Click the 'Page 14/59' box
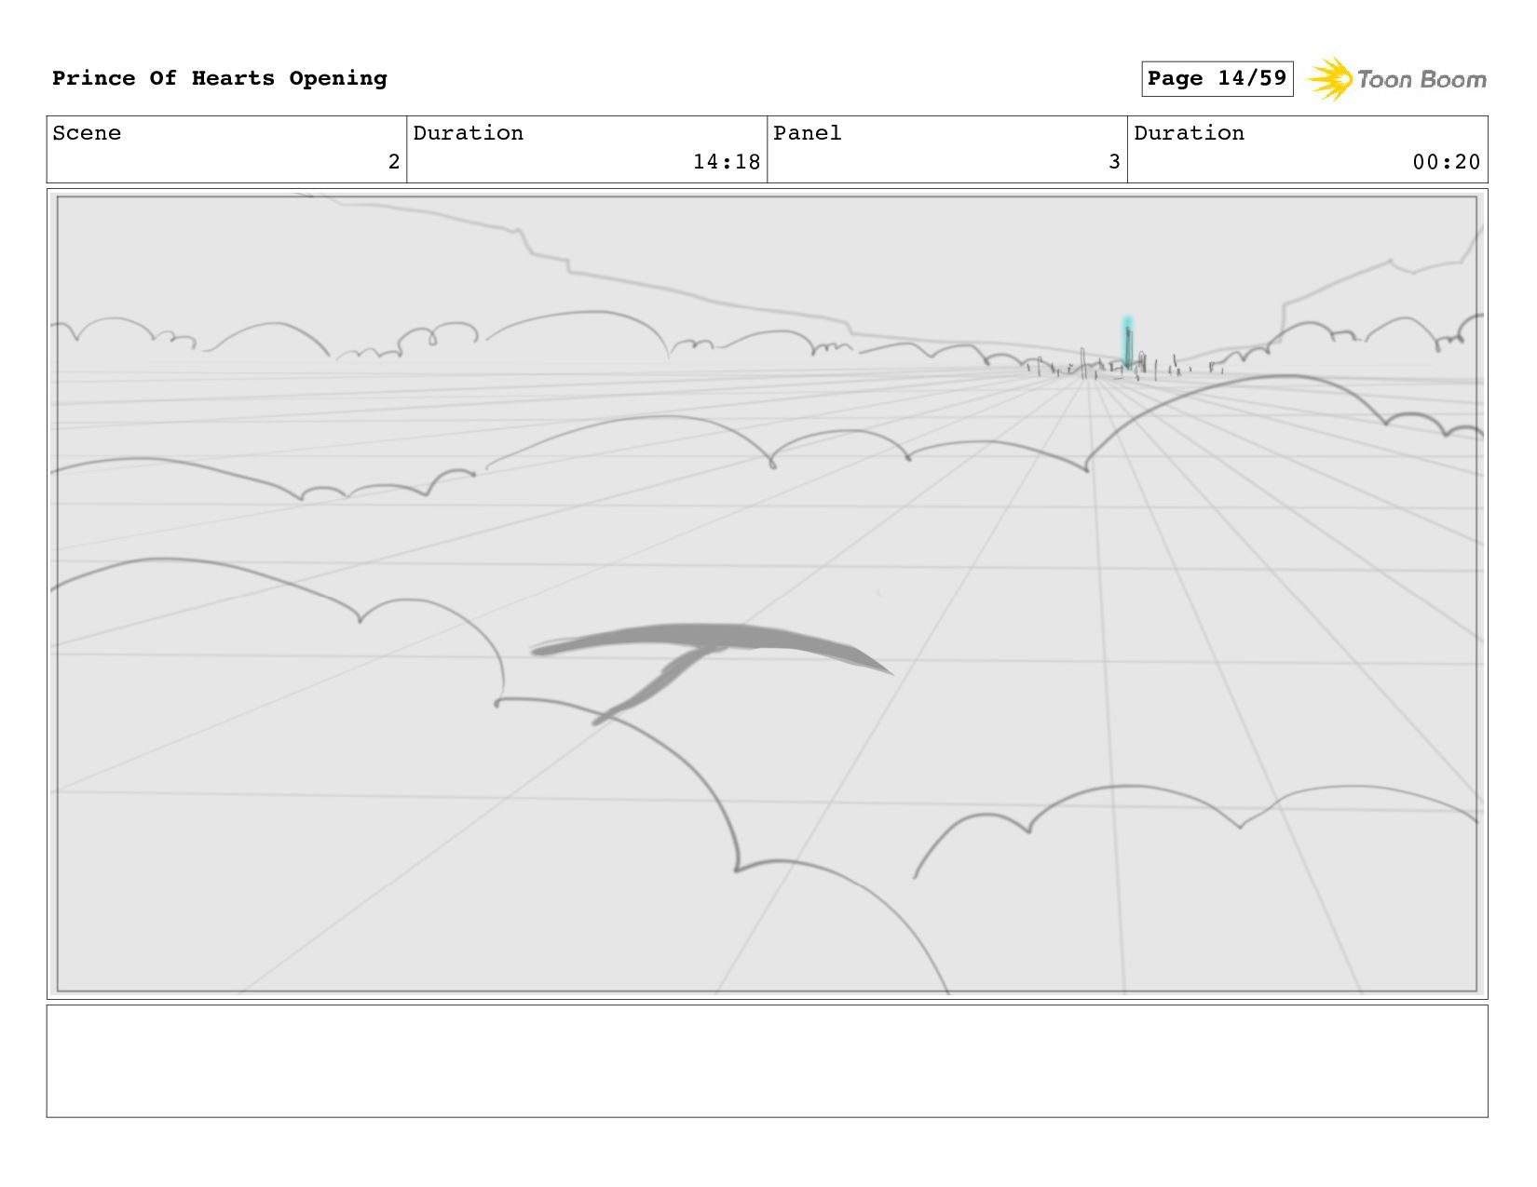The height and width of the screenshot is (1187, 1537). (x=1217, y=78)
